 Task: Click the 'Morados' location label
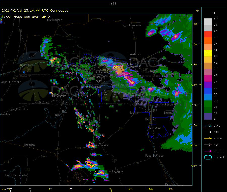click(x=29, y=145)
